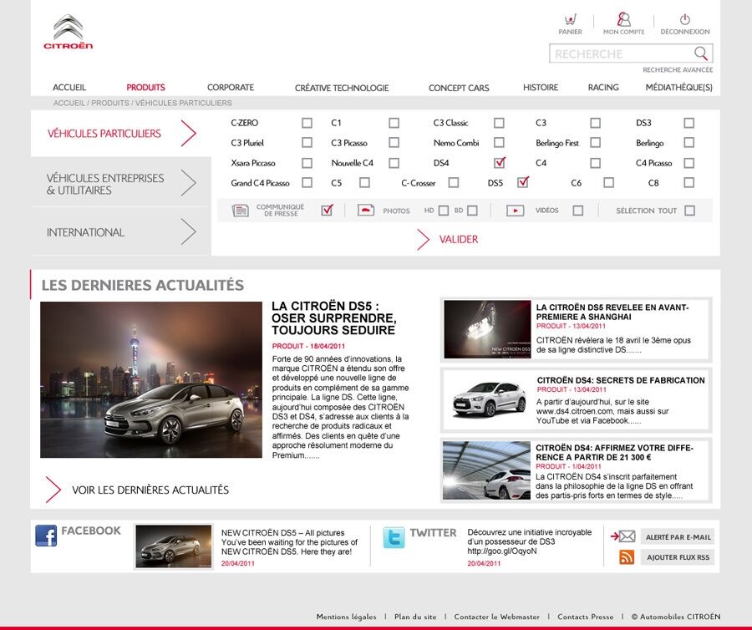Expand Véhicules Particuliers chevron
Image resolution: width=752 pixels, height=630 pixels.
[189, 133]
